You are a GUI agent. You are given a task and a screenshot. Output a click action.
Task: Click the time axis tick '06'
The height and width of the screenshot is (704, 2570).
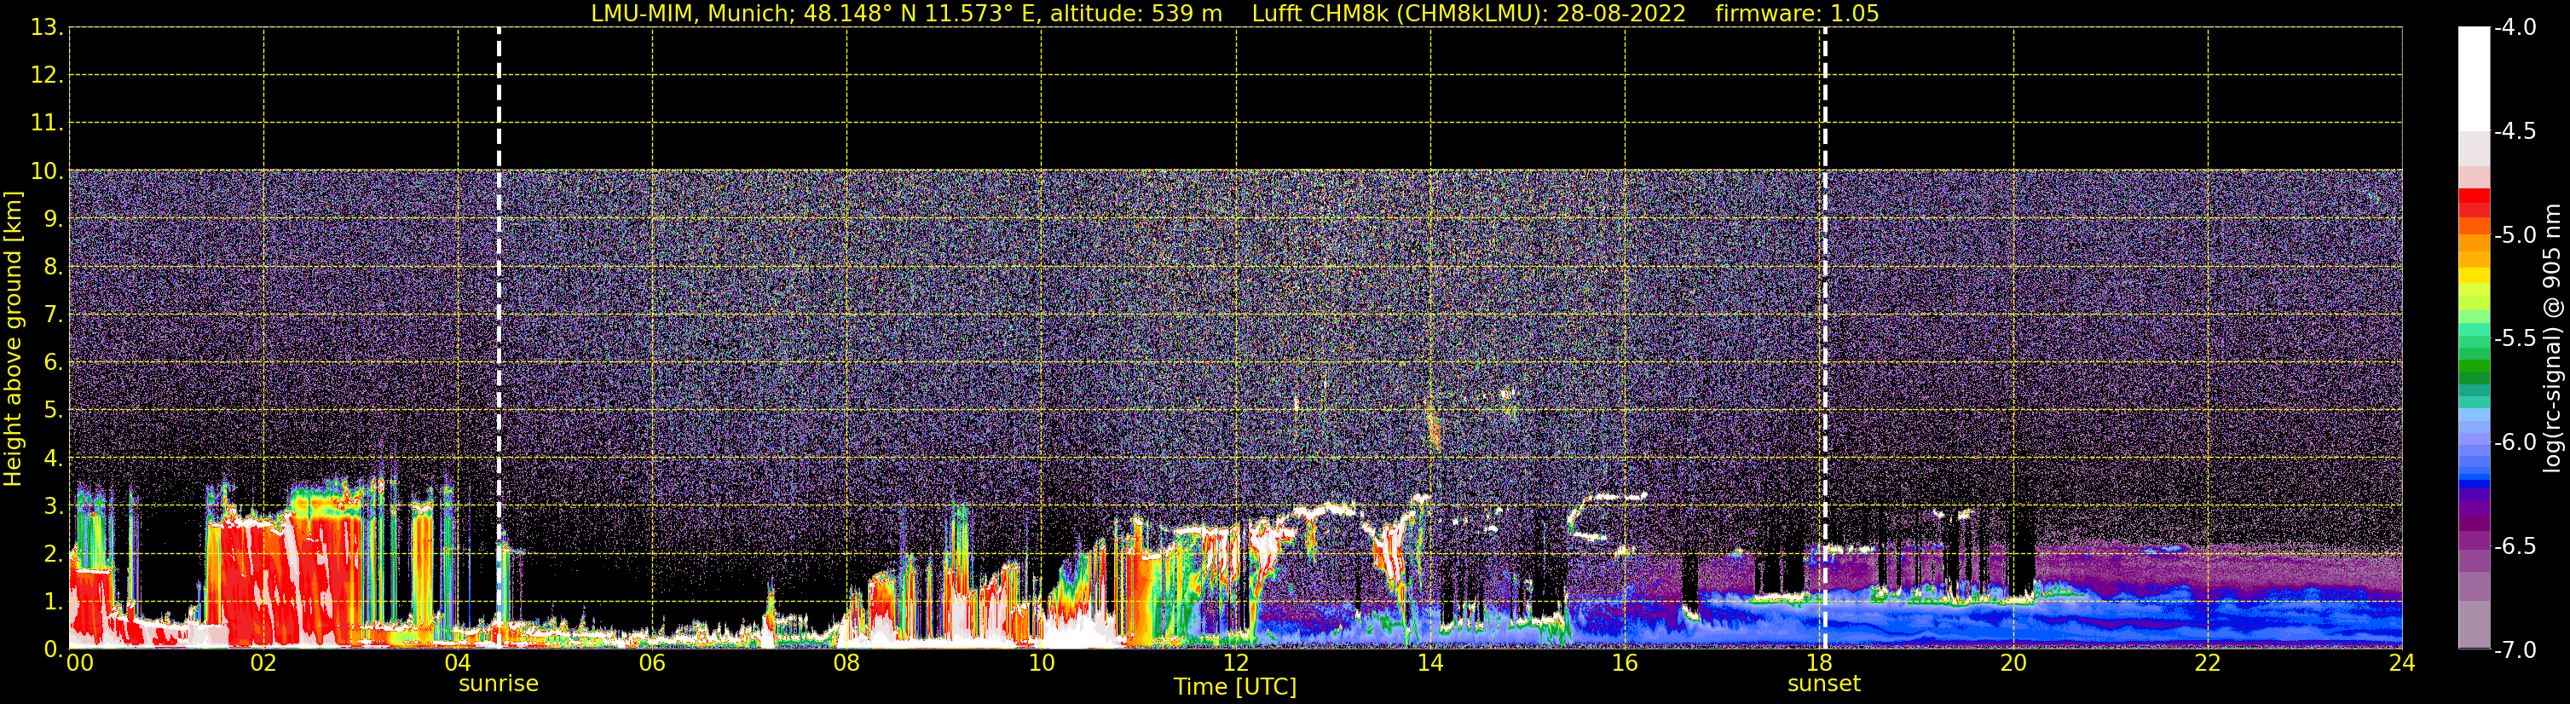pos(652,663)
